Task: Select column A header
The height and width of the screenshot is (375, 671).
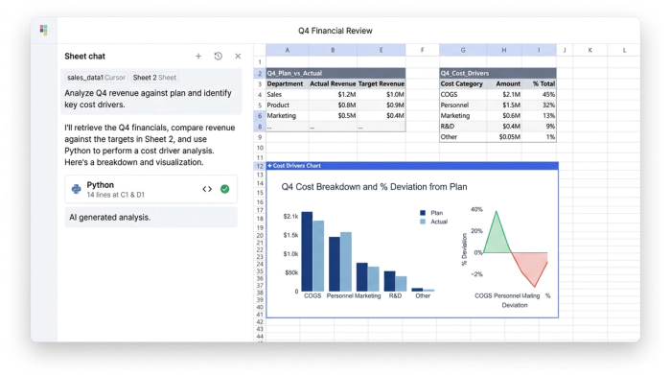Action: (x=288, y=50)
